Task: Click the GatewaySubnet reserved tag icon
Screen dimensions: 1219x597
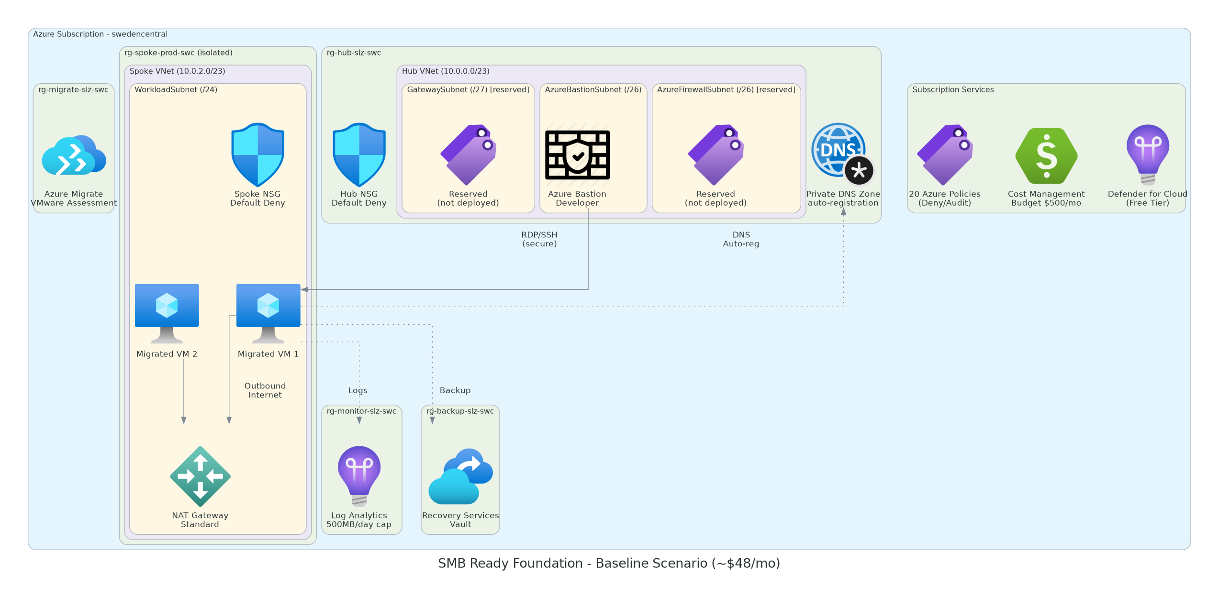Action: coord(468,155)
